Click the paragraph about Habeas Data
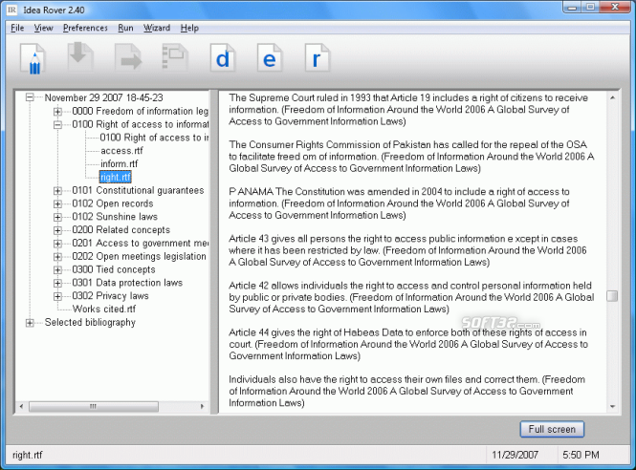 [x=408, y=344]
